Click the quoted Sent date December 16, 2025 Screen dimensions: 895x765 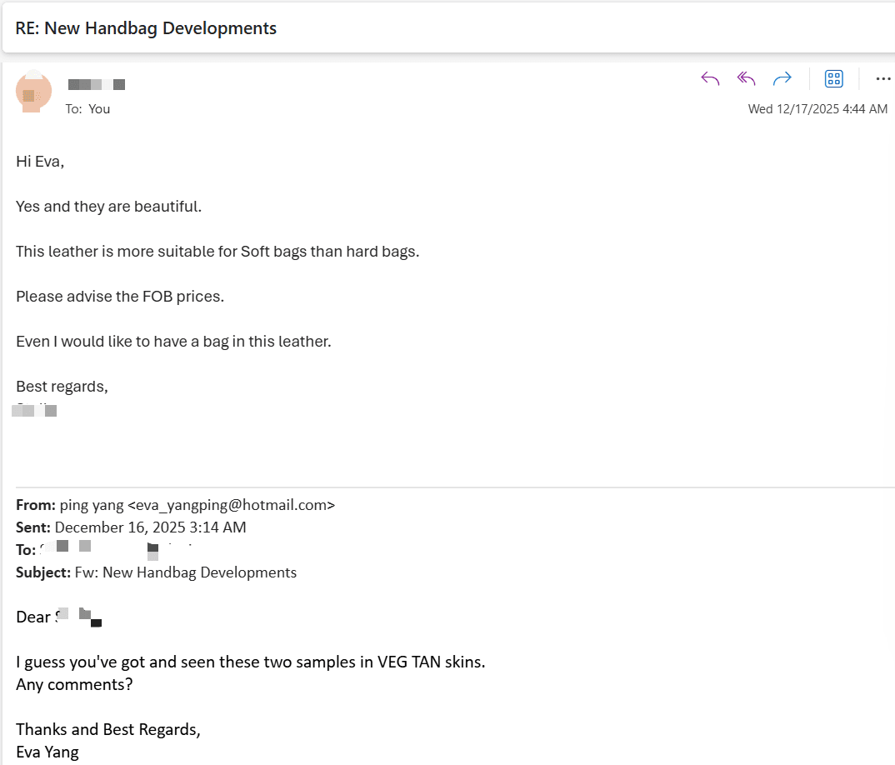pos(151,527)
